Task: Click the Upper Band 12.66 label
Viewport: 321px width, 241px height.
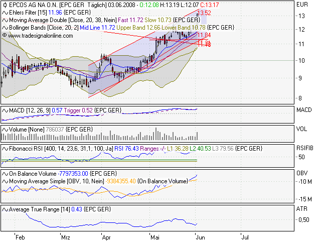Action: (138, 28)
